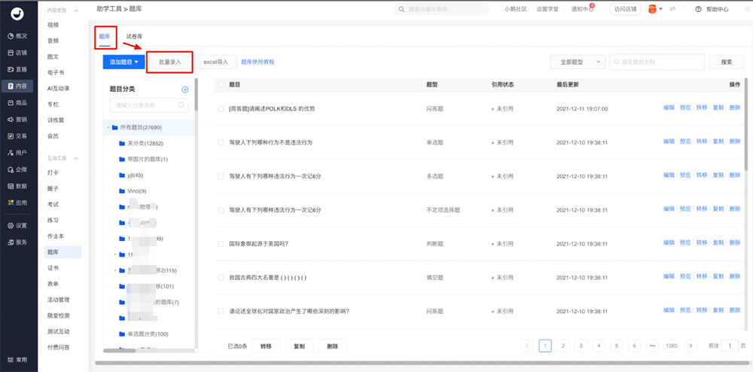Check the select-all checkbox in table header
753x372 pixels.
coord(221,85)
